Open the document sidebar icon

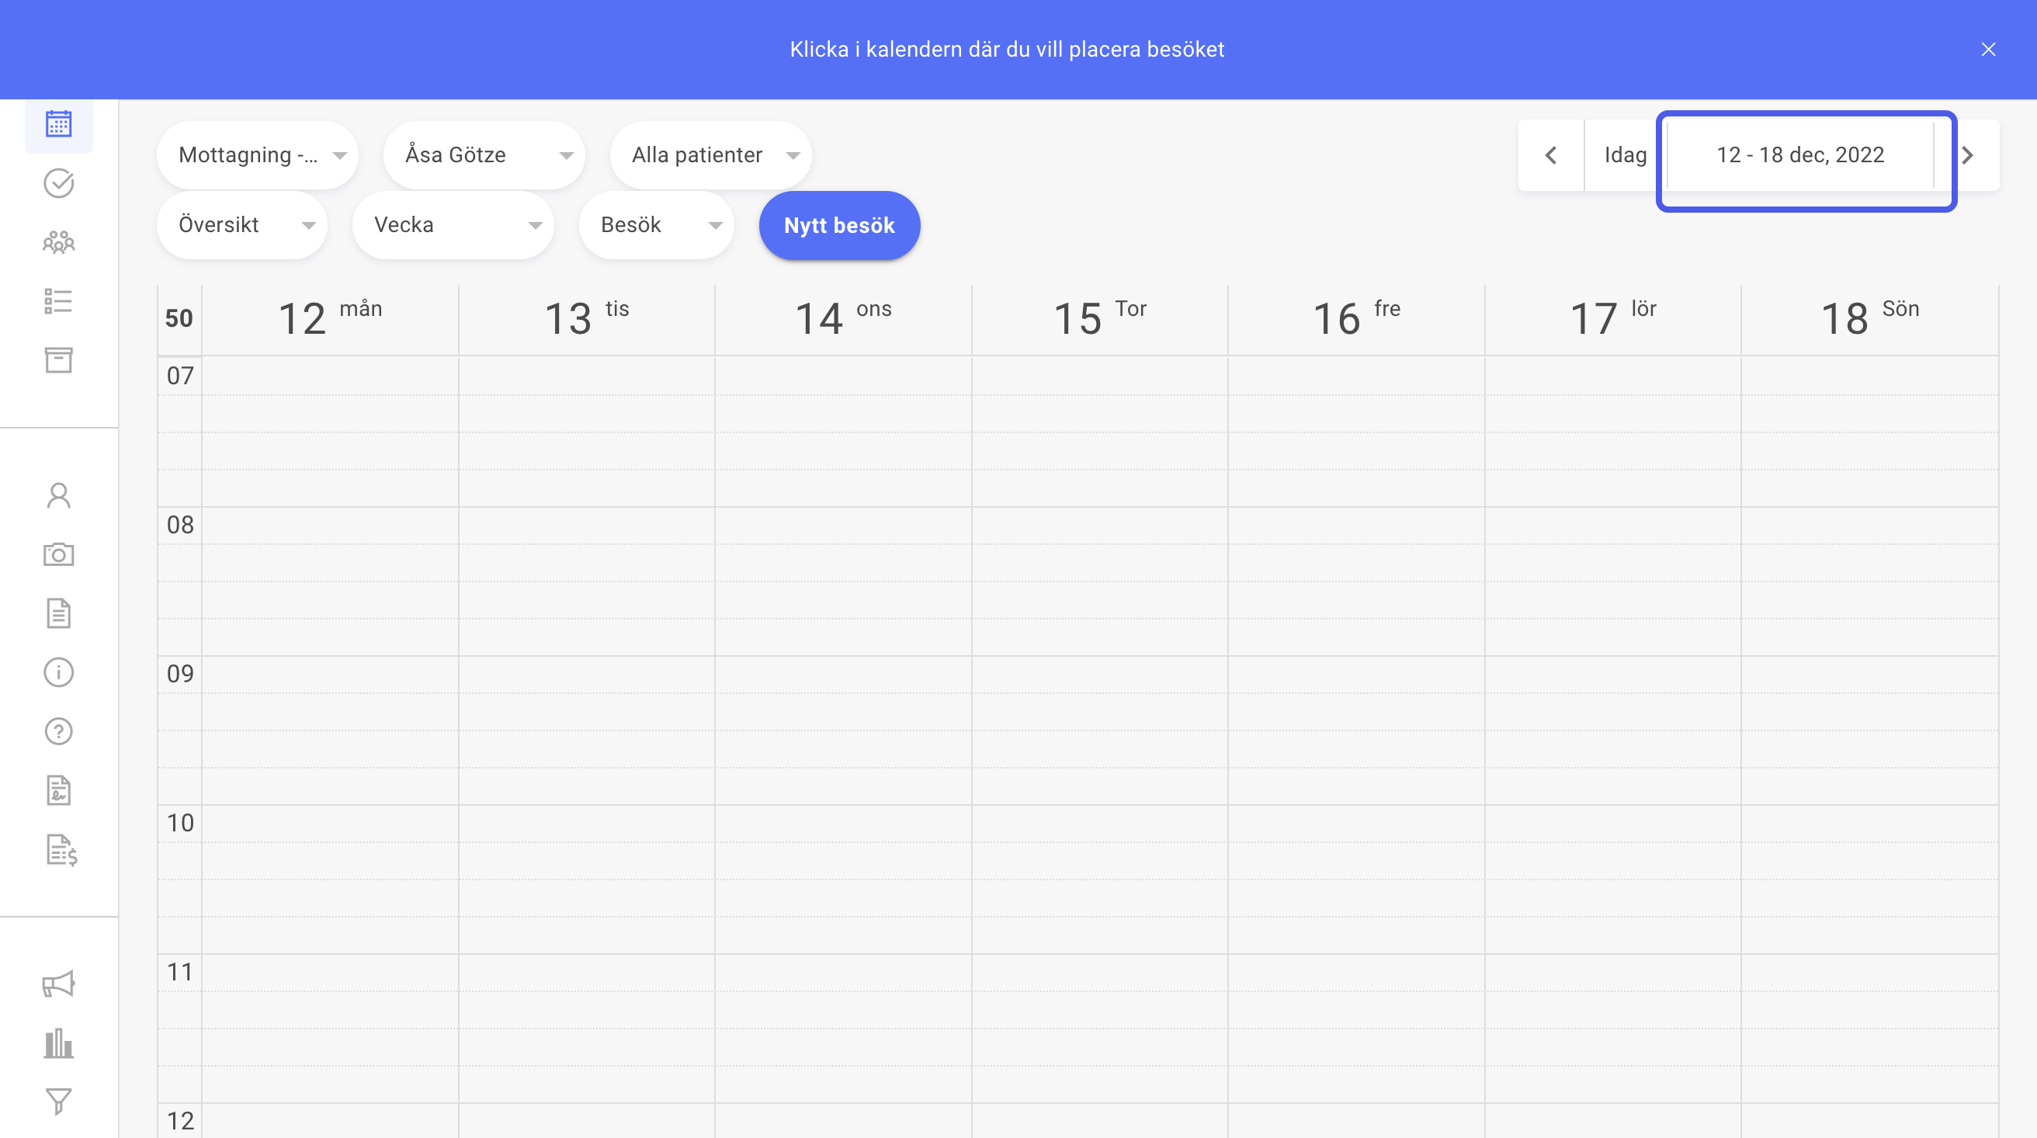tap(58, 614)
